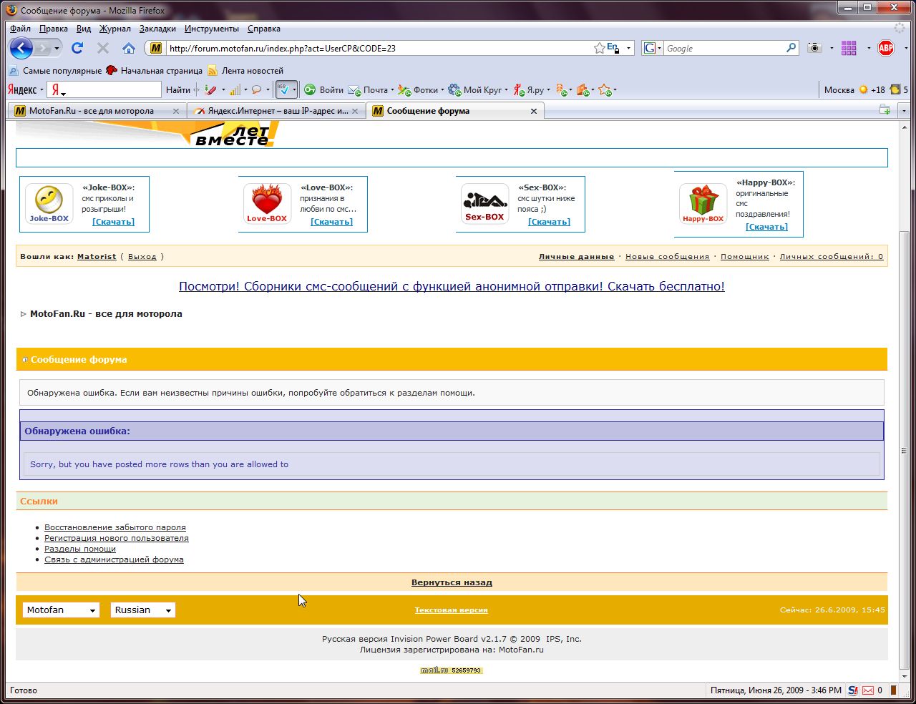The width and height of the screenshot is (916, 704).
Task: Click the Adblock Plus ABP icon
Action: tap(886, 48)
